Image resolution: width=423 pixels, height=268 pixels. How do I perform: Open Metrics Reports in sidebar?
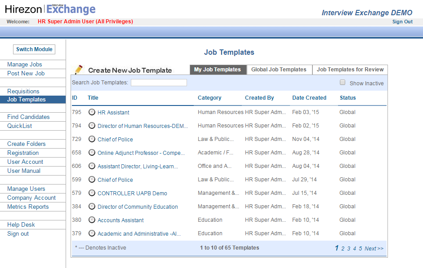tap(28, 206)
